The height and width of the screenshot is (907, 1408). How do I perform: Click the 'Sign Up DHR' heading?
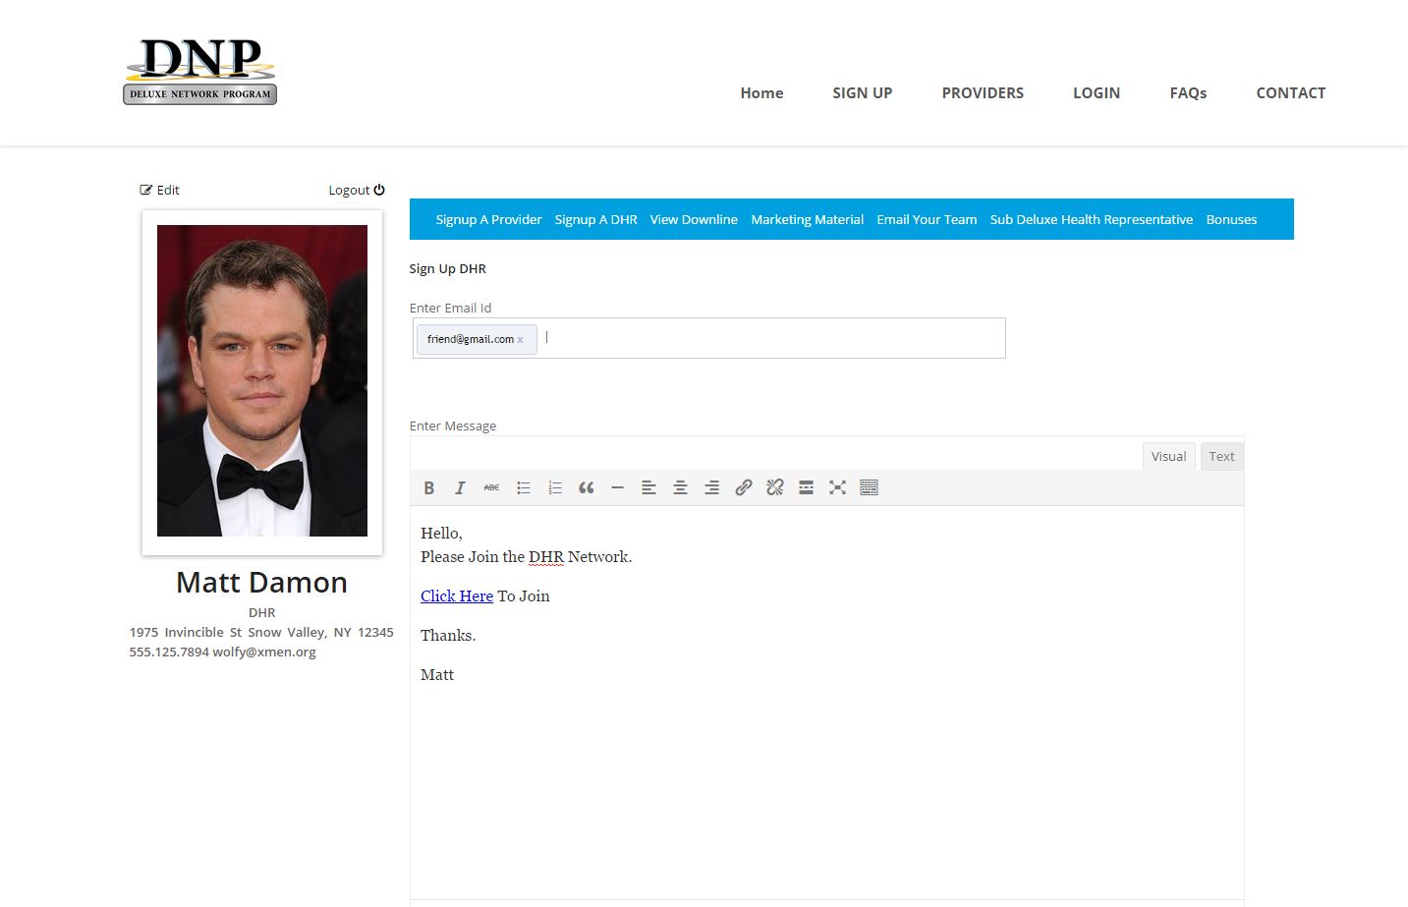click(447, 268)
